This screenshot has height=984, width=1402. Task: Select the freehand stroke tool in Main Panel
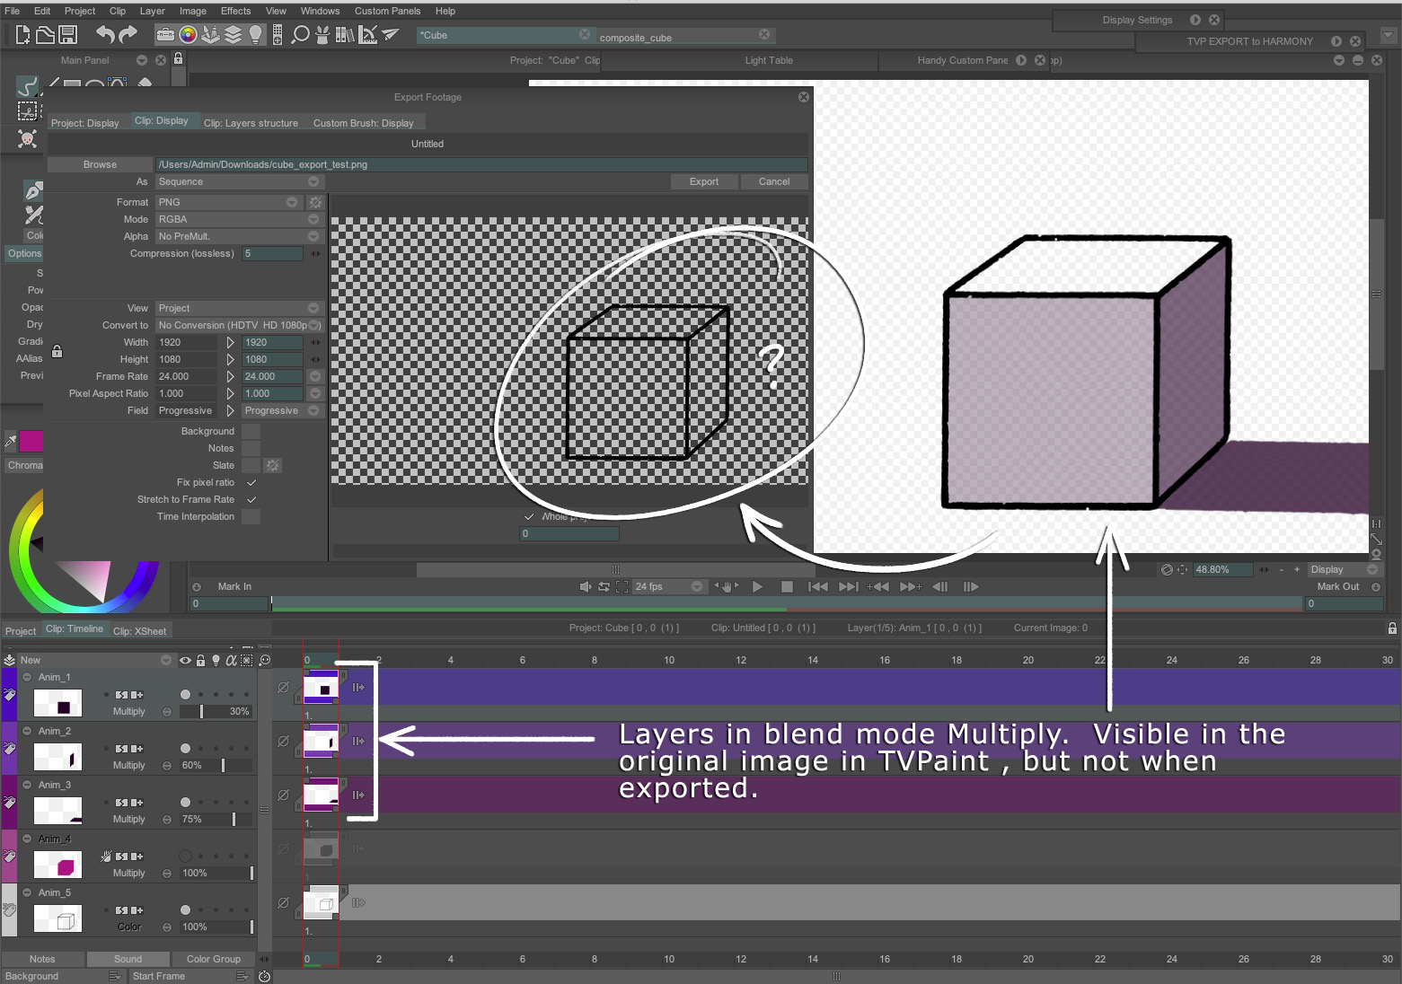[x=28, y=86]
